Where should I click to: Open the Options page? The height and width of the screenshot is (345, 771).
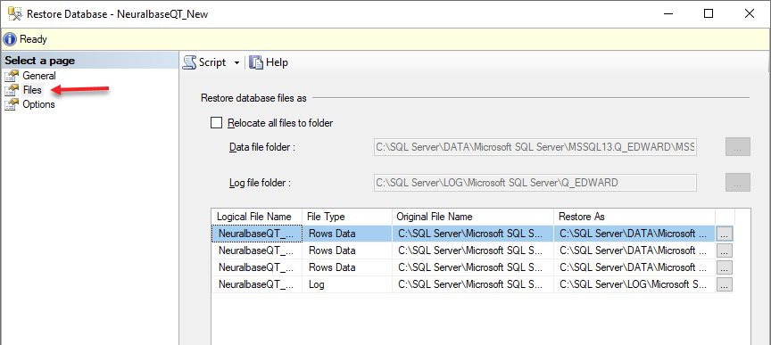39,104
